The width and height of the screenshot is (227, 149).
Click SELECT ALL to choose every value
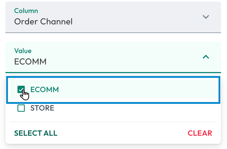pos(36,133)
